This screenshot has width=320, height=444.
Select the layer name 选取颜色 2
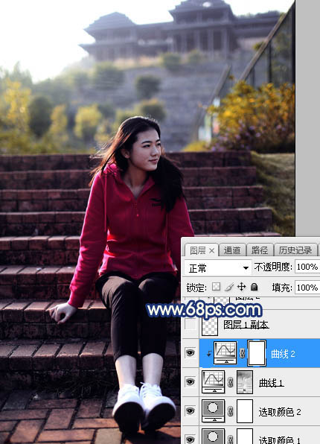coord(280,412)
